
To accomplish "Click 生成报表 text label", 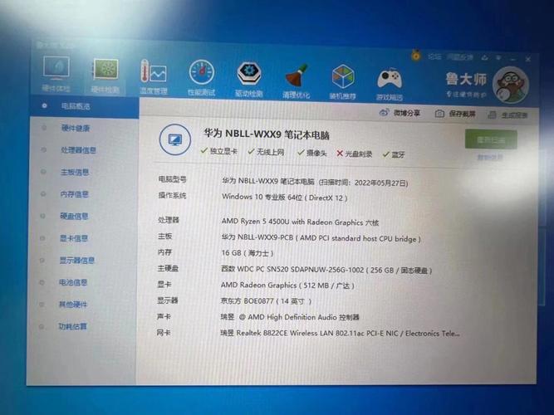I will point(515,115).
